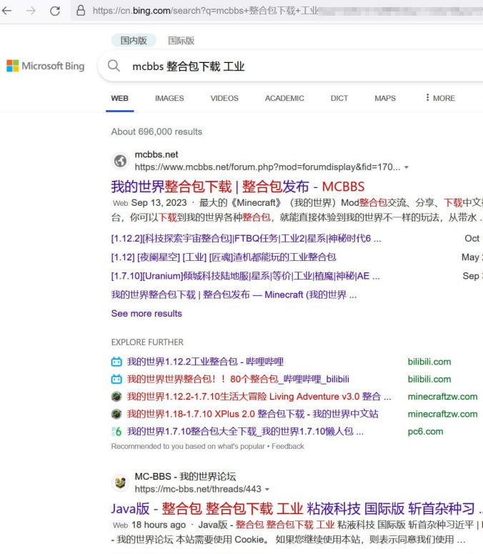
Task: Open Java版 - 整合包 整合包下载 工业 result
Action: [x=297, y=509]
